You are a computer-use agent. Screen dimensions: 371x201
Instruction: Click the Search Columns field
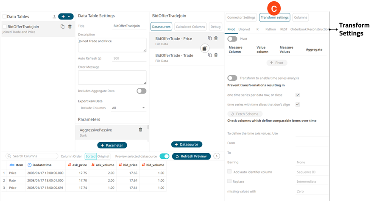(32, 156)
